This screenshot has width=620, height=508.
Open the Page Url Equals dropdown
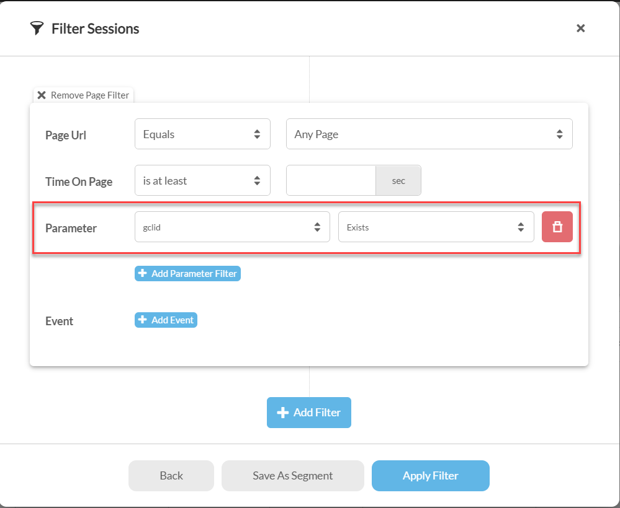point(202,134)
